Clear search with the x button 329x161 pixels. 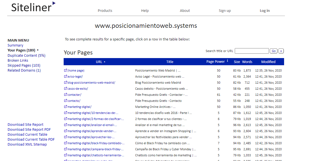(281, 51)
